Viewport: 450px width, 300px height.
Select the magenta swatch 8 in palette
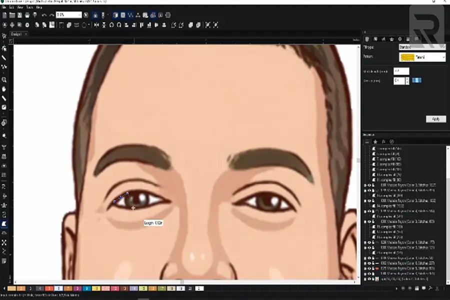pyautogui.click(x=77, y=288)
